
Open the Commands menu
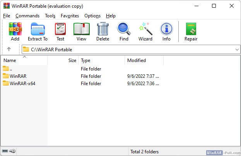(x=27, y=16)
